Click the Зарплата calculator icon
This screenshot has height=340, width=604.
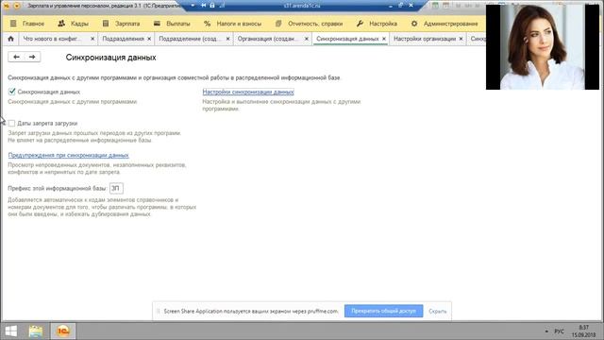(106, 24)
